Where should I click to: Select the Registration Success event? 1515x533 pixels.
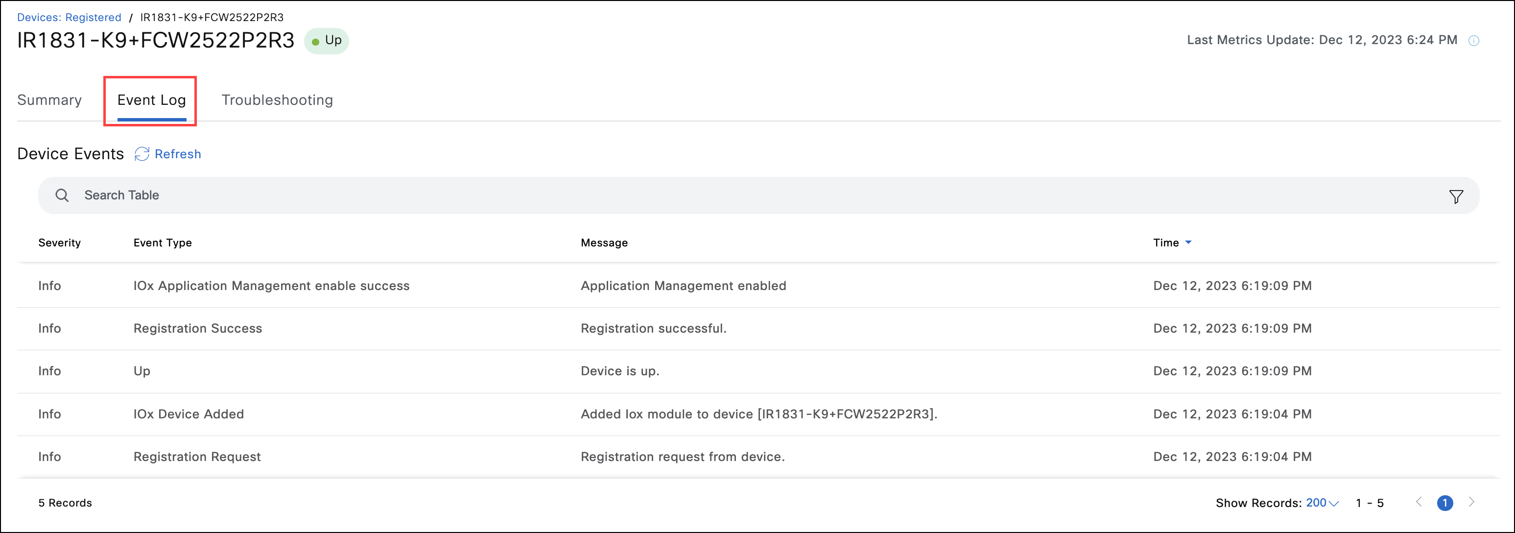tap(198, 328)
